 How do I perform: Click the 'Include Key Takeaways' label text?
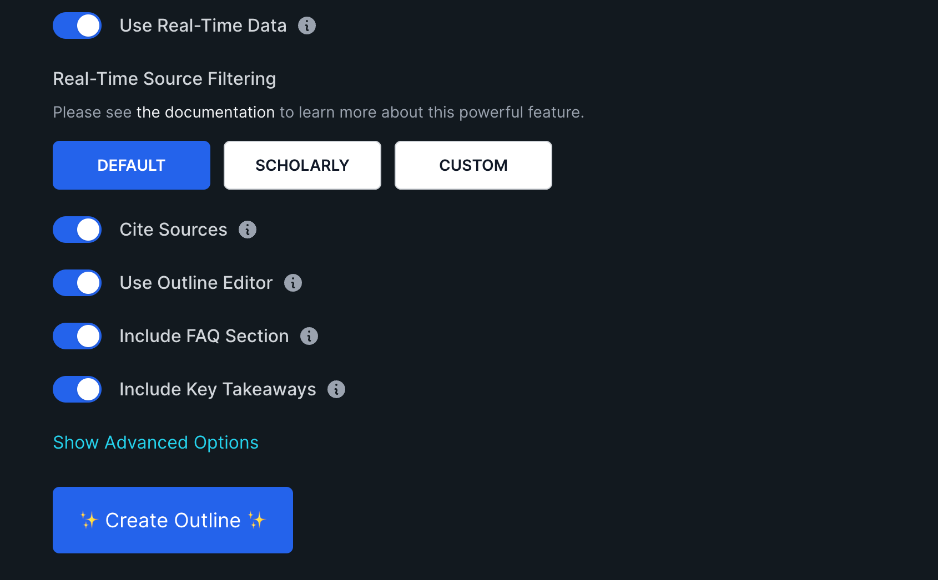pyautogui.click(x=218, y=389)
